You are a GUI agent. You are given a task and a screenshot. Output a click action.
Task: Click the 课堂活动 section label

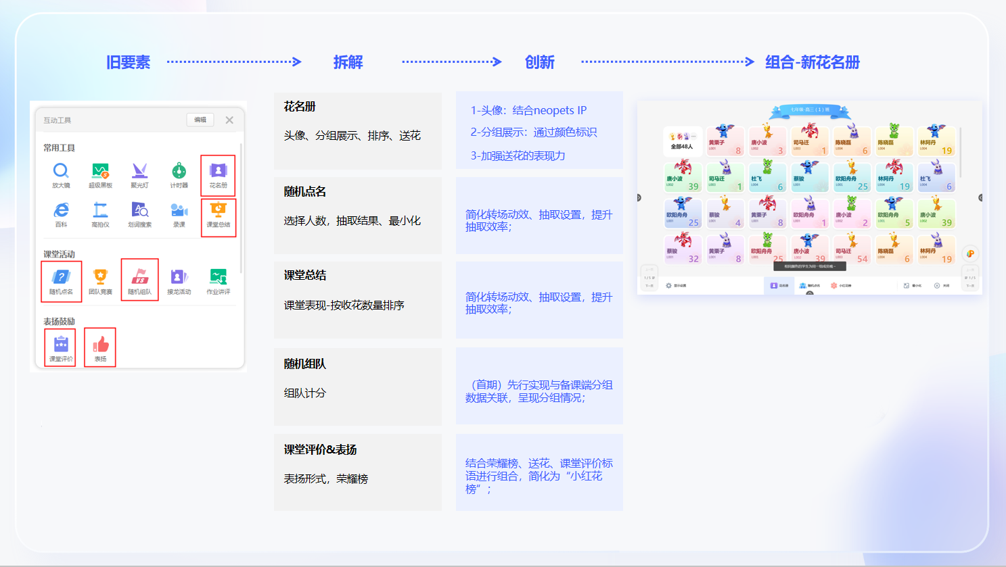tap(59, 254)
